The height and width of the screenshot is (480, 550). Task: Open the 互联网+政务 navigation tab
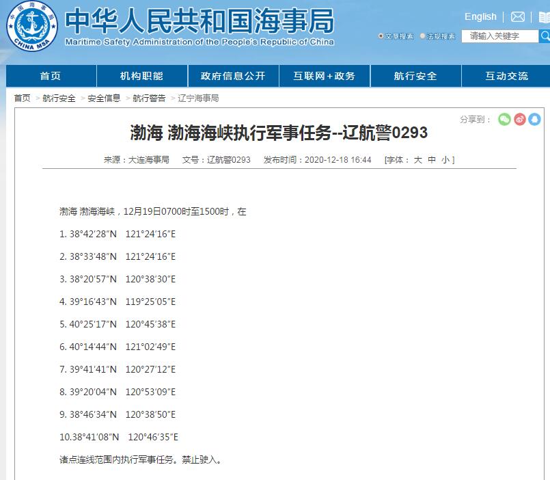tap(325, 76)
